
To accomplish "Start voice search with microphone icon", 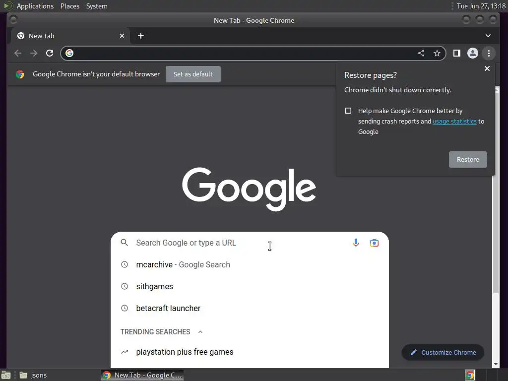I will [356, 243].
